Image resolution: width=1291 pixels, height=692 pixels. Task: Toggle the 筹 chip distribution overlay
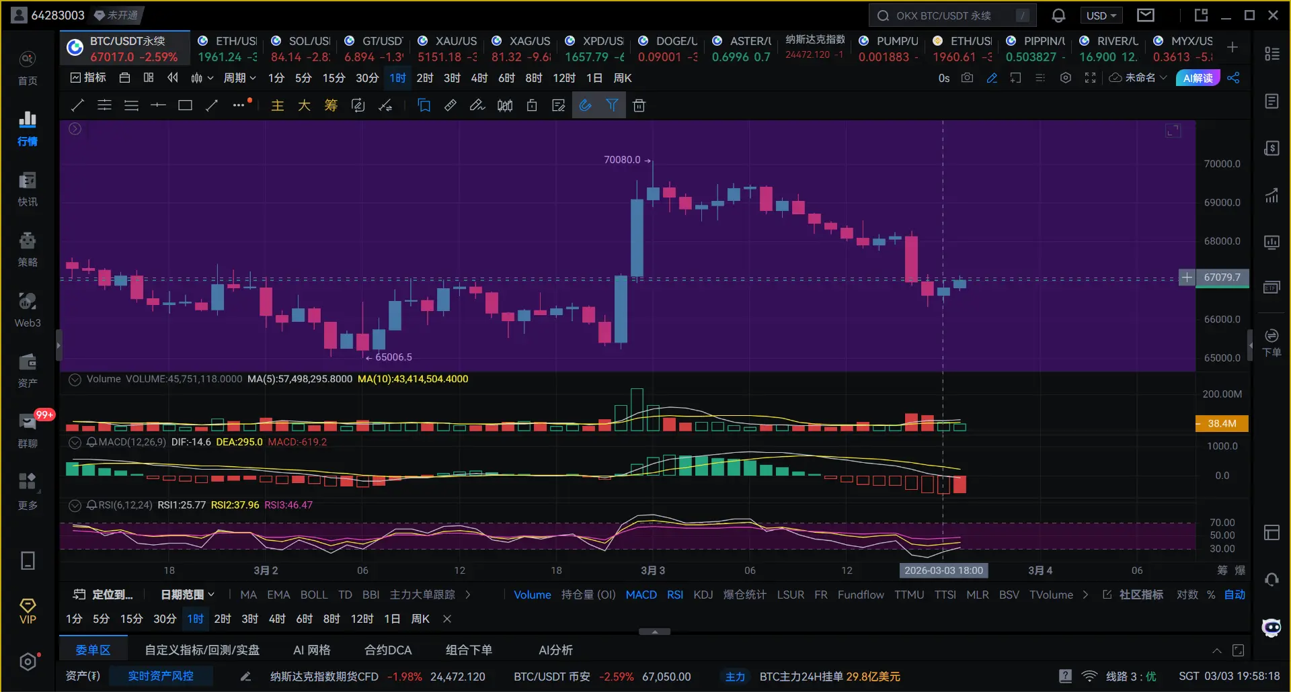click(331, 105)
